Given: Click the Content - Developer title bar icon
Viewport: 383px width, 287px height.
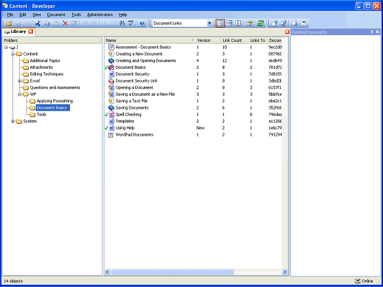Looking at the screenshot, I should (5, 6).
